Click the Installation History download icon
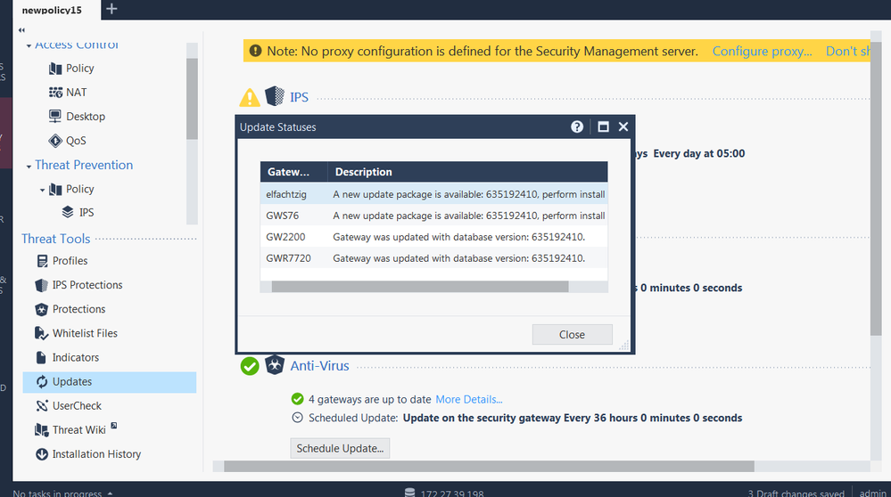 (x=42, y=454)
